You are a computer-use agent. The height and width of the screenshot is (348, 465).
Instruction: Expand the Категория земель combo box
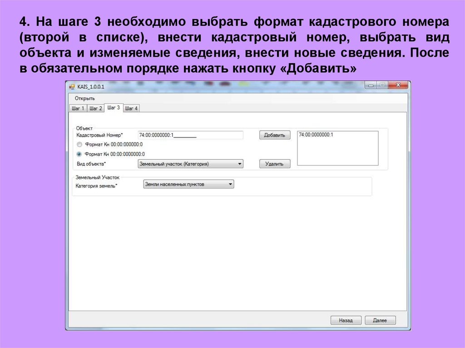(188, 184)
